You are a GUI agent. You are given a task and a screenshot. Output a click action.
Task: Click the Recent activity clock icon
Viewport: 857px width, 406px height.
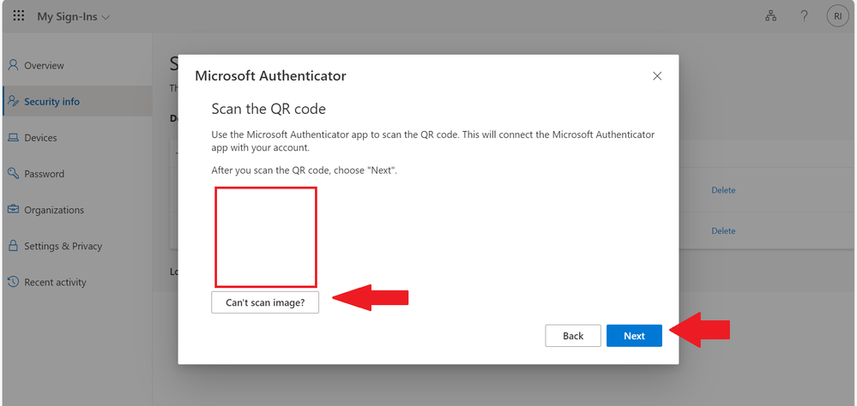pos(13,282)
